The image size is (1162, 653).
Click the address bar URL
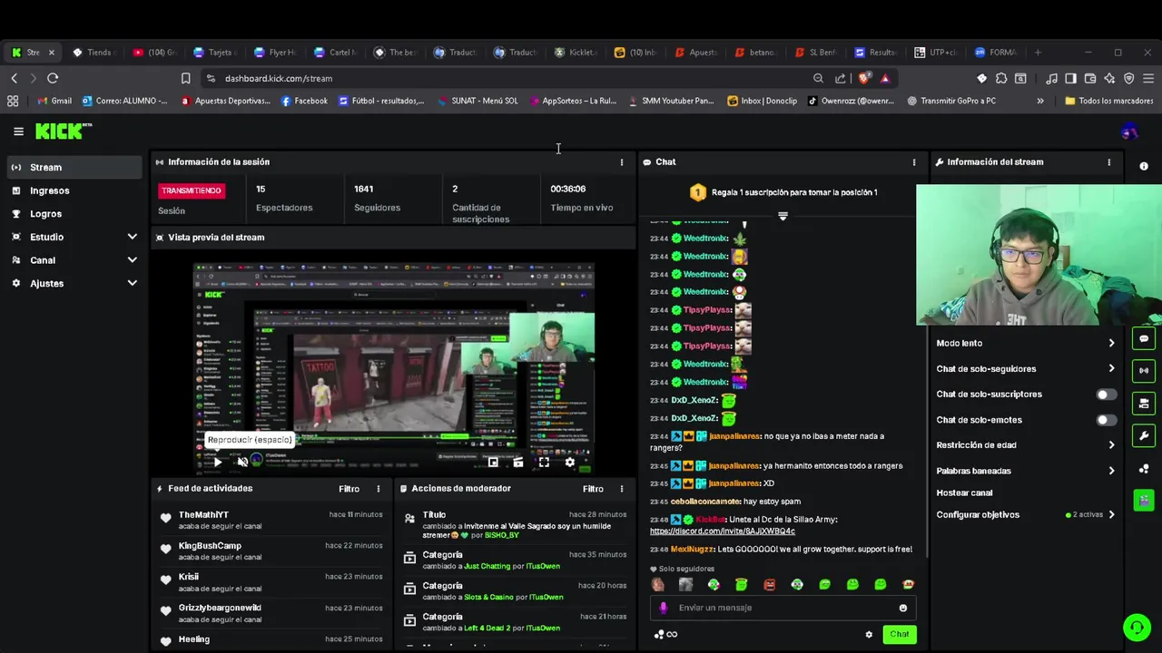[x=279, y=78]
